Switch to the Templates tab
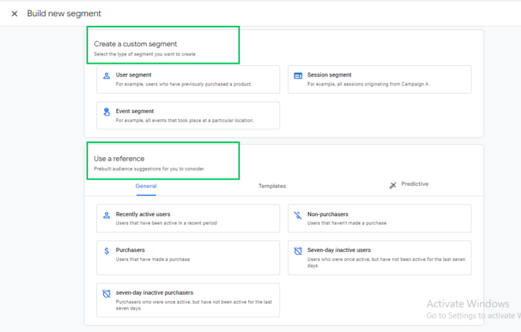 (x=272, y=186)
